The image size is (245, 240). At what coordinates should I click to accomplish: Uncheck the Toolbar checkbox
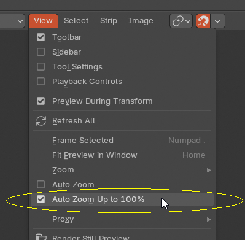pyautogui.click(x=41, y=37)
